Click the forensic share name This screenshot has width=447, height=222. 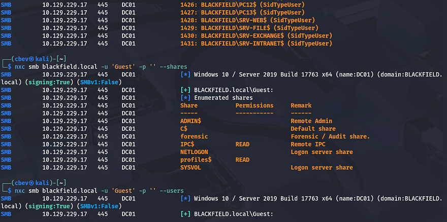tap(194, 137)
